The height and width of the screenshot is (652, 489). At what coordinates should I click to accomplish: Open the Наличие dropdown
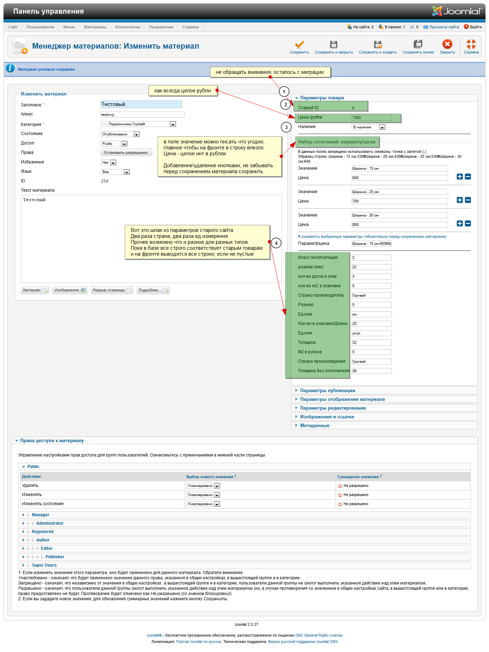coord(368,127)
